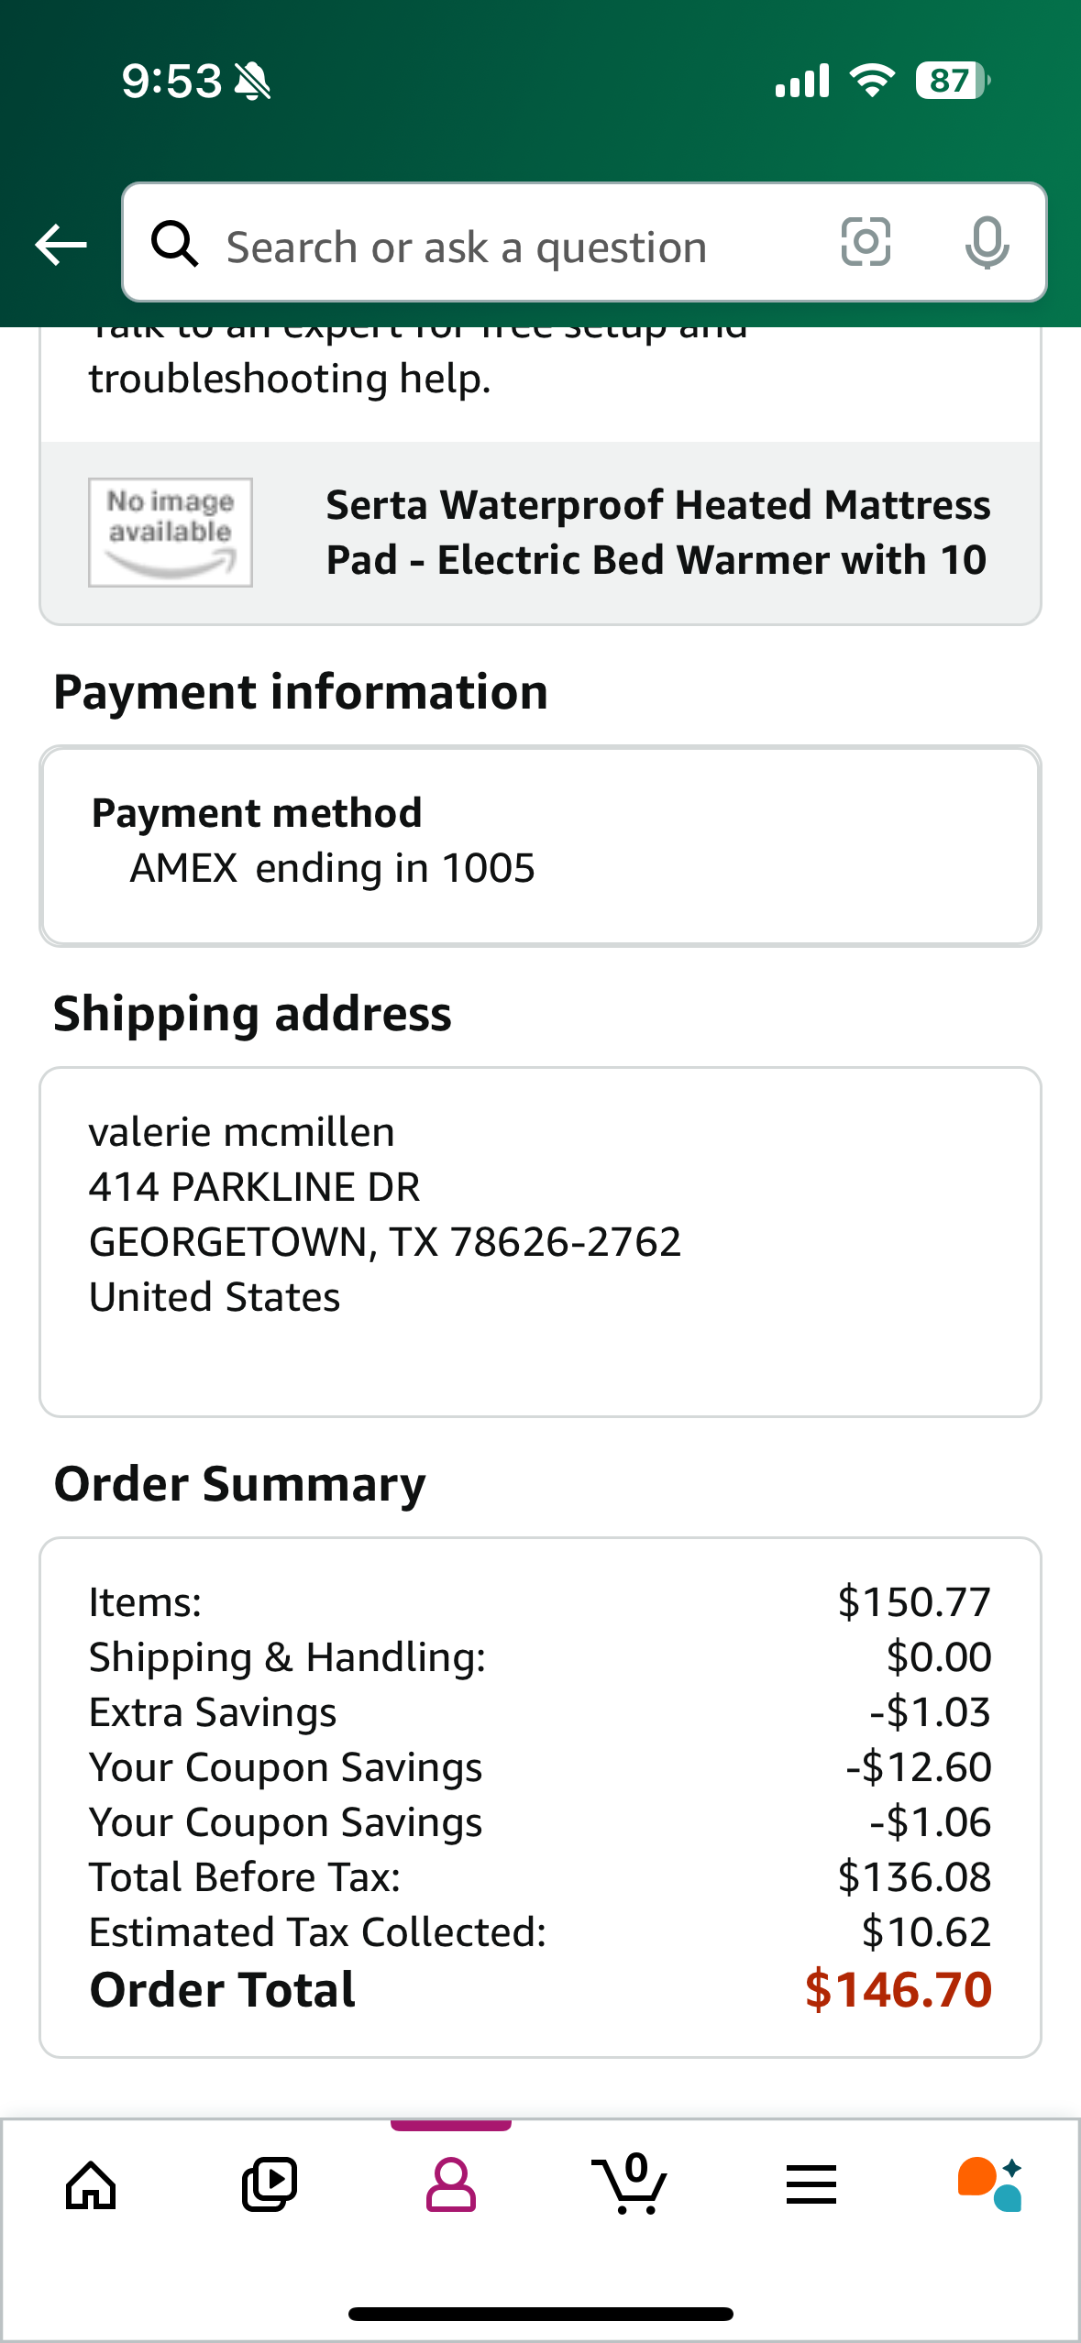Launch the Rufus AI assistant icon
Viewport: 1081px width, 2343px height.
989,2184
